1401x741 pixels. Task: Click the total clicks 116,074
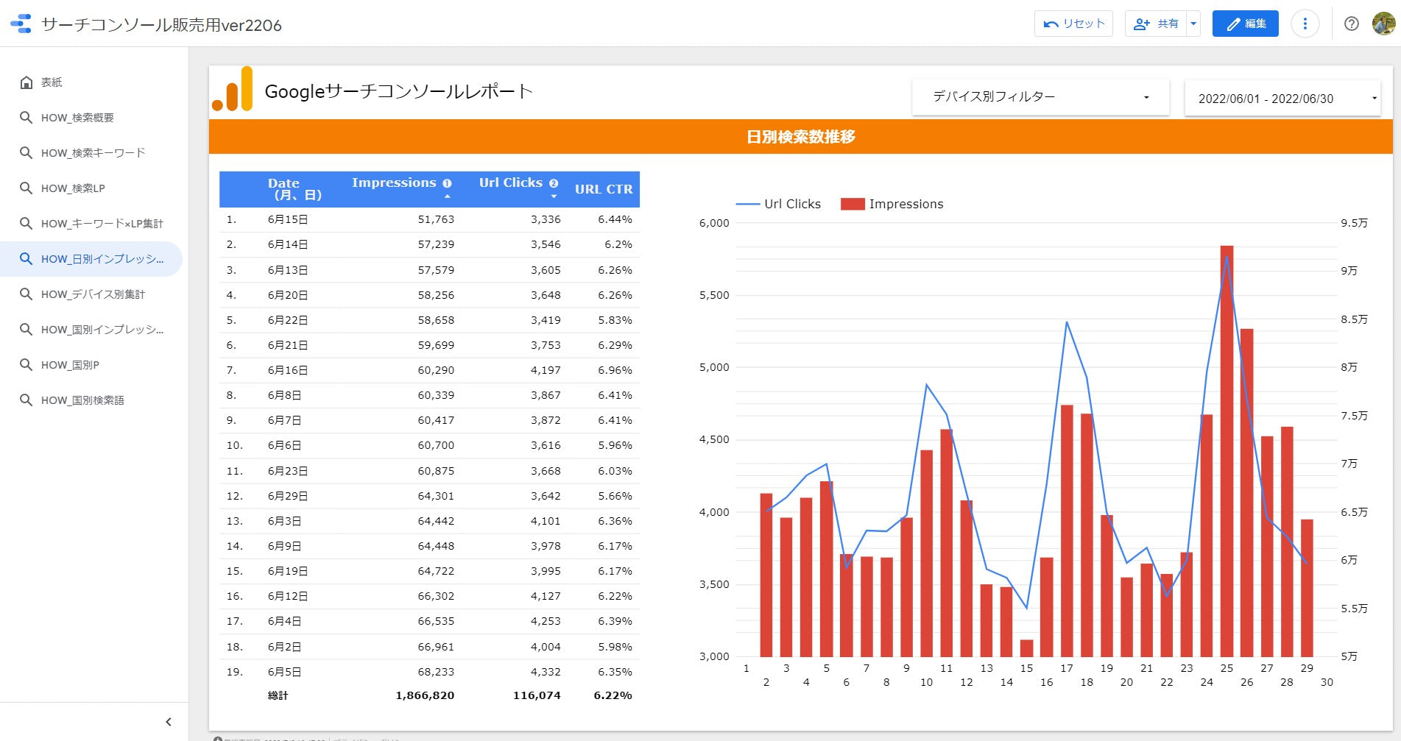[537, 695]
